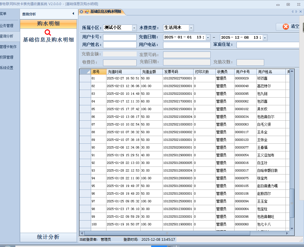The image size is (304, 247).
Task: Close the 基础信息及购水明细 tab with its X icon
Action: pyautogui.click(x=81, y=12)
